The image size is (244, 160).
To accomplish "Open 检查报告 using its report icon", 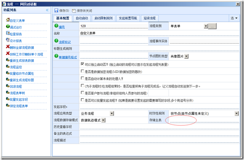I will click(8, 33).
